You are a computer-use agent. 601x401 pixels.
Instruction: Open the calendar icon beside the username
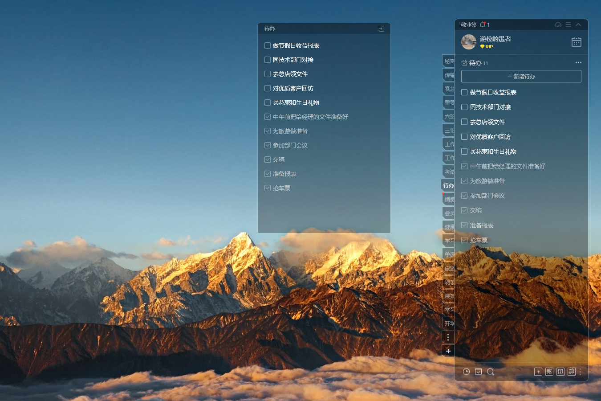(577, 42)
